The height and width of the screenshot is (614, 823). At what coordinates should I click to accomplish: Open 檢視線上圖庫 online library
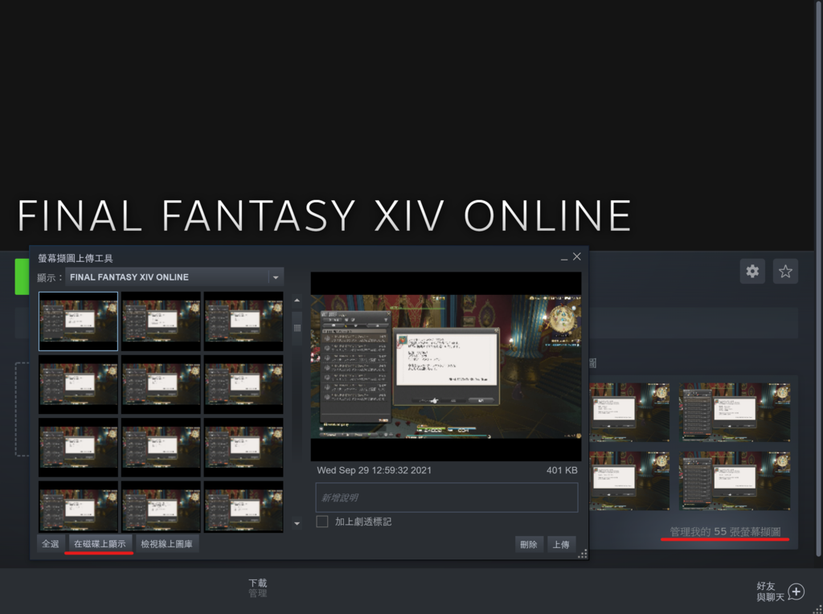166,544
